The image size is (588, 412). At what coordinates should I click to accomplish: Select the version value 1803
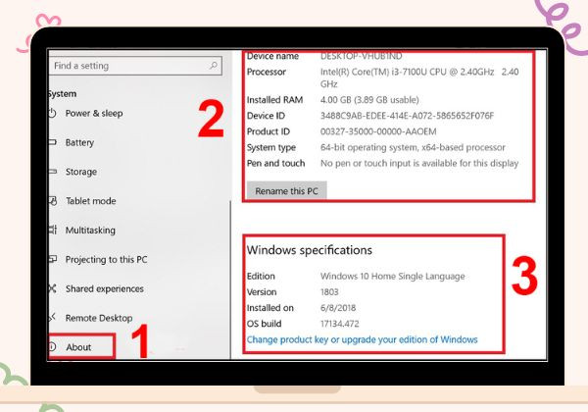(x=329, y=292)
